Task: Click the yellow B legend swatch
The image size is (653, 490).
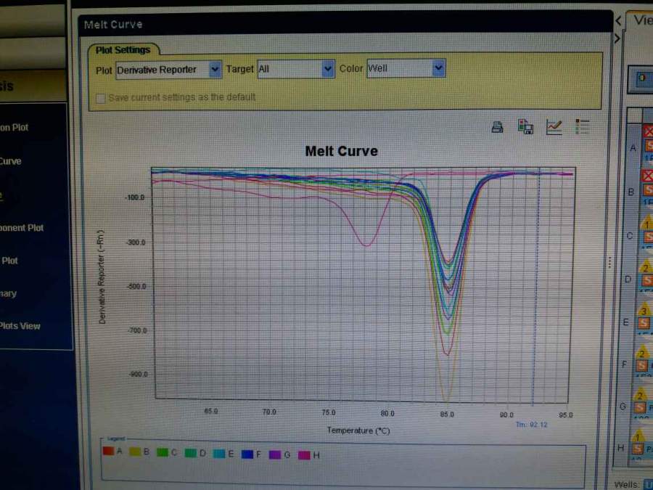Action: pos(136,452)
